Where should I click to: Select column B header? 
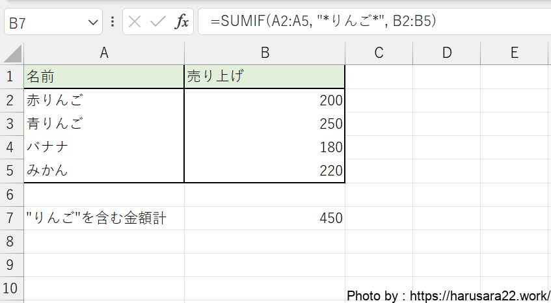coord(264,53)
